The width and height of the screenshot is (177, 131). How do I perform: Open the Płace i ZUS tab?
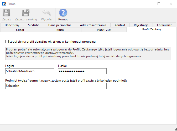pyautogui.click(x=104, y=30)
